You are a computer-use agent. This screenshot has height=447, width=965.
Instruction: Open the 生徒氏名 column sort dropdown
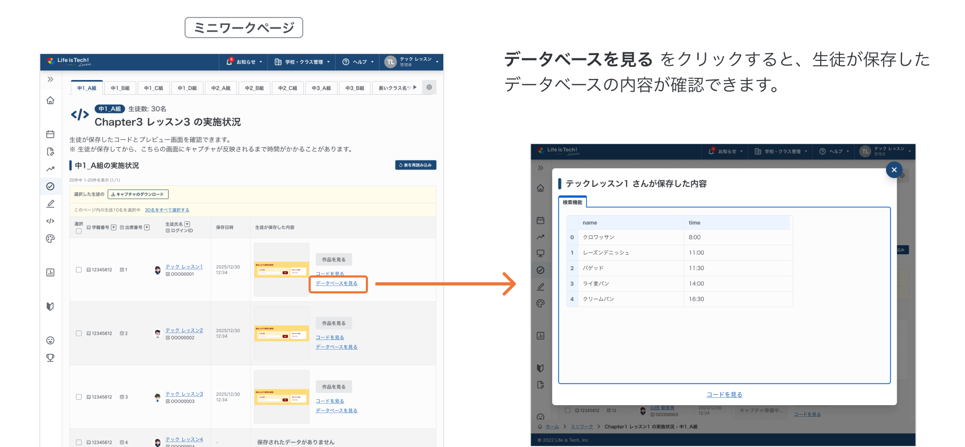(x=187, y=224)
